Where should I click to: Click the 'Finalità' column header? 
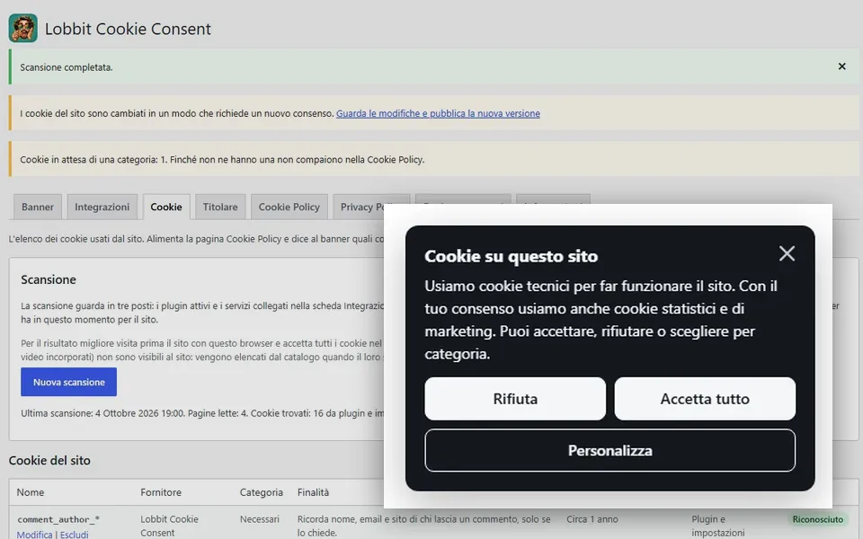[313, 492]
